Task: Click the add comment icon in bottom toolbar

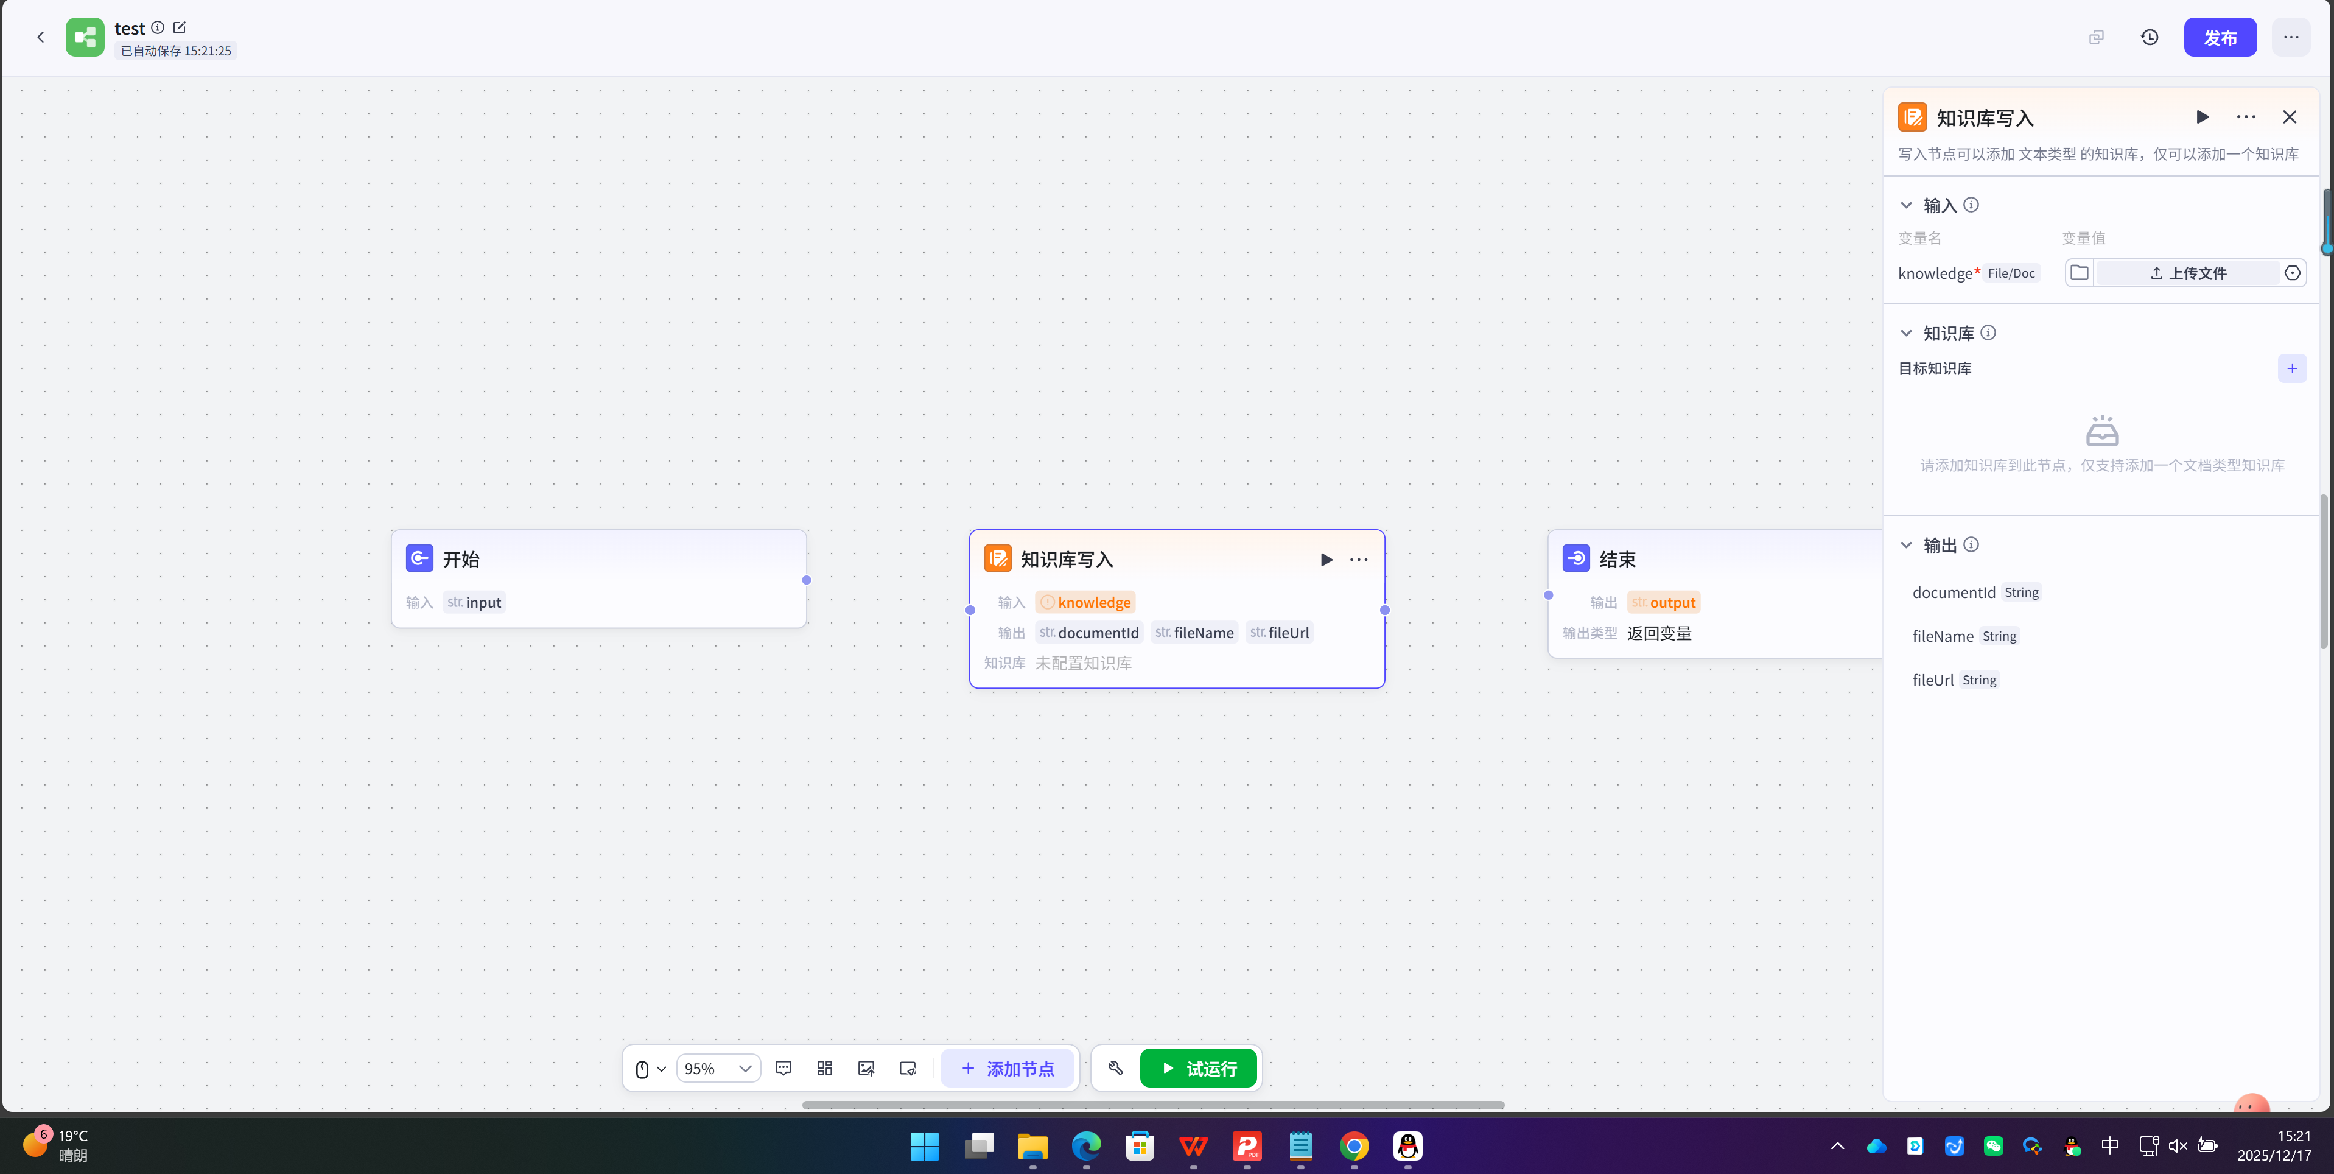Action: tap(783, 1068)
